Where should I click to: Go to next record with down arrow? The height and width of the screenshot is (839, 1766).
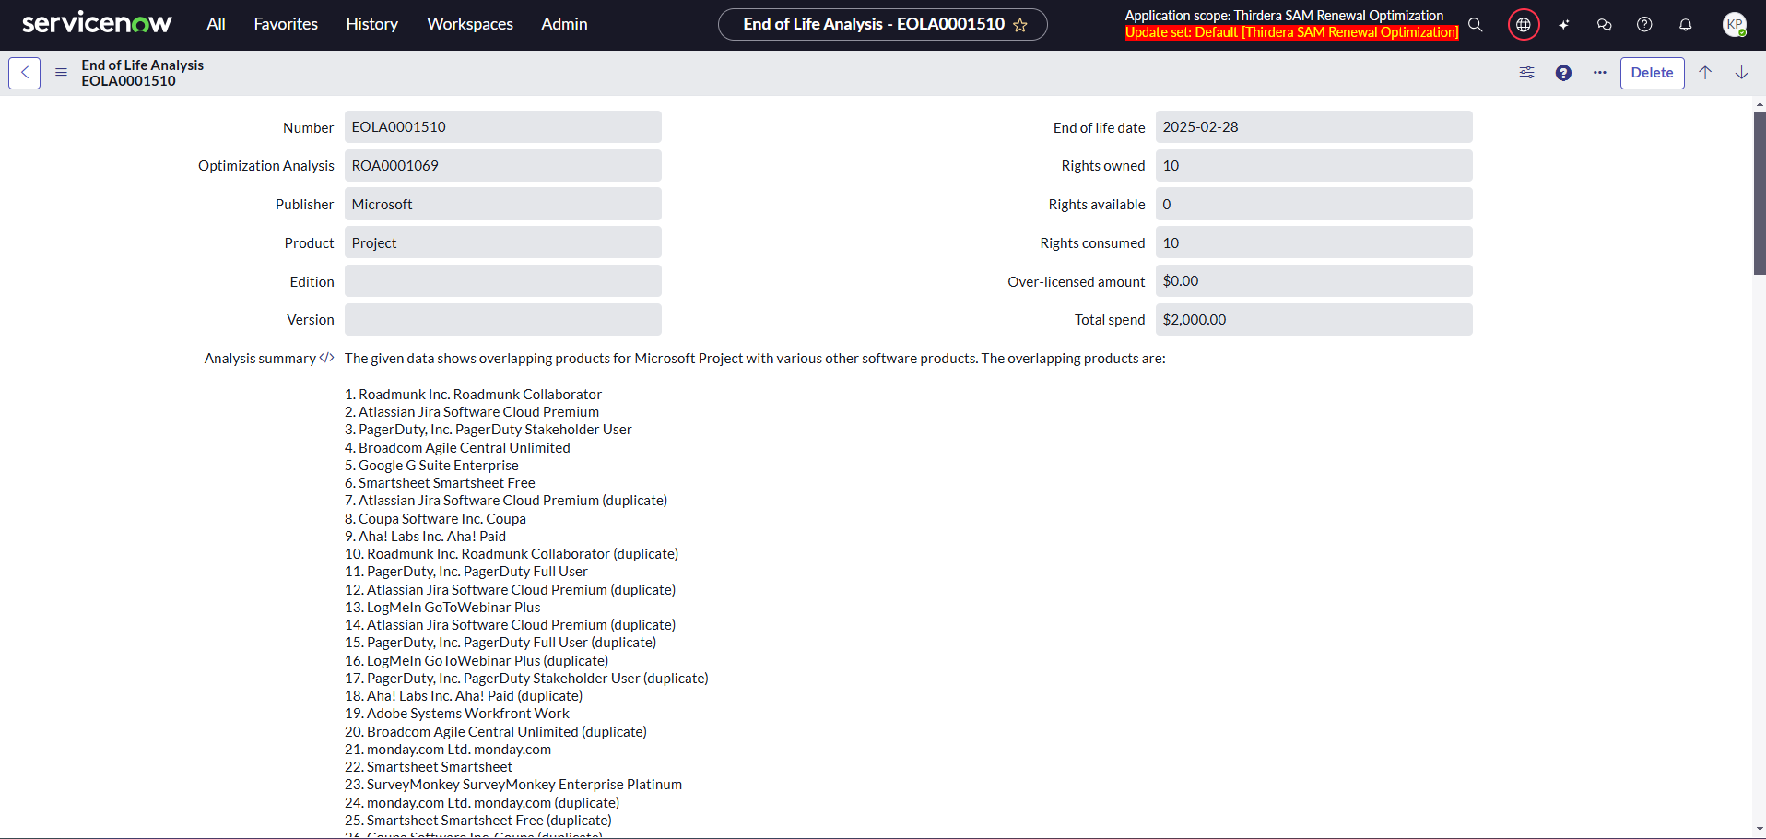pos(1741,73)
